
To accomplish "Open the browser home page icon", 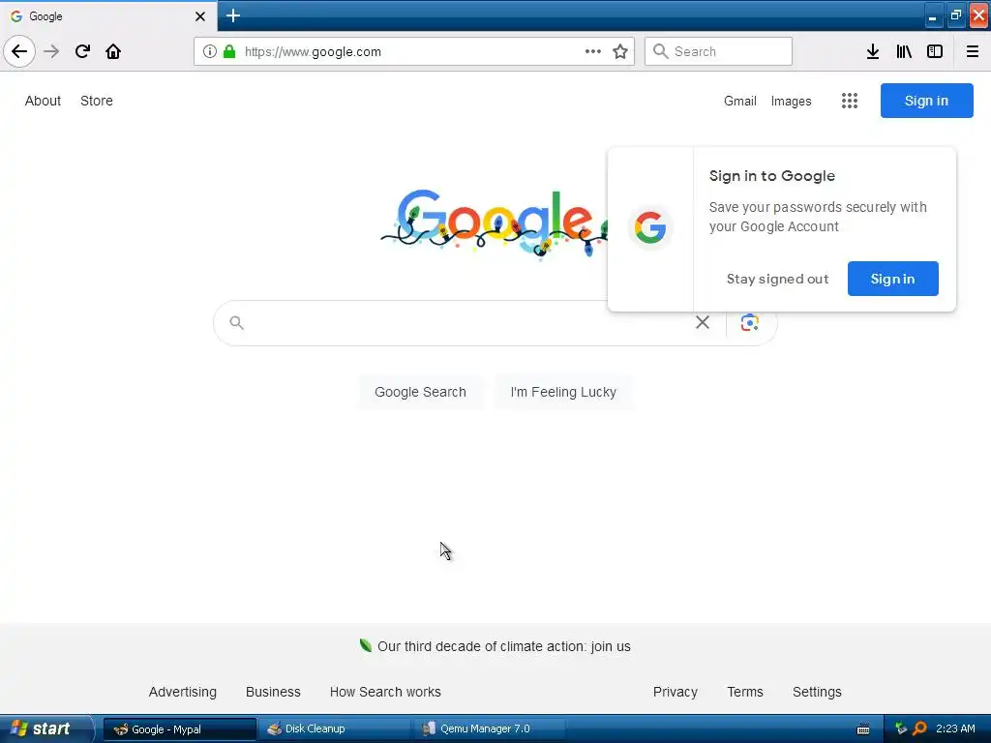I will (x=113, y=51).
